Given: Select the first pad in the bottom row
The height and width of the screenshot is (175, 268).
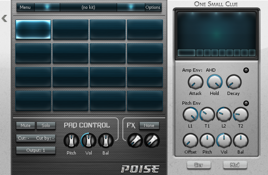Looking at the screenshot, I should [x=33, y=101].
